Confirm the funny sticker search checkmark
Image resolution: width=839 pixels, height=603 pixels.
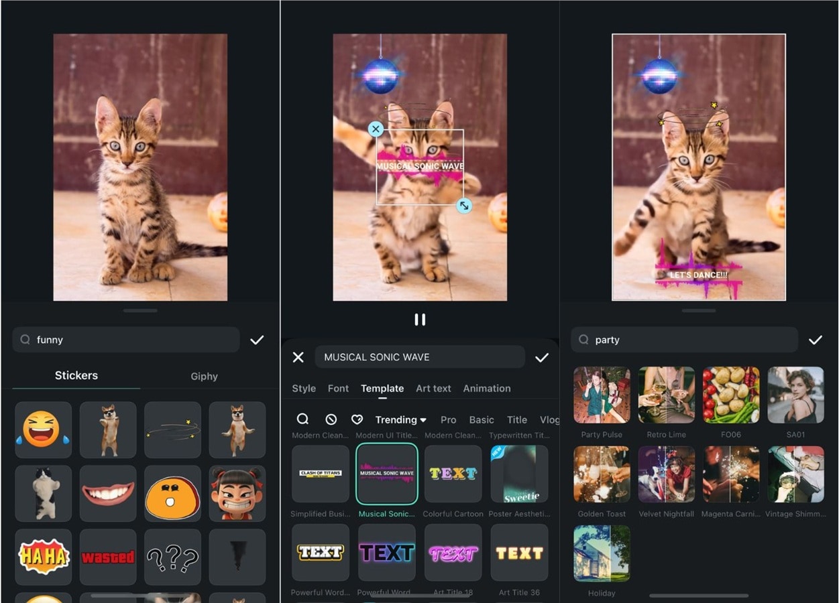tap(257, 340)
